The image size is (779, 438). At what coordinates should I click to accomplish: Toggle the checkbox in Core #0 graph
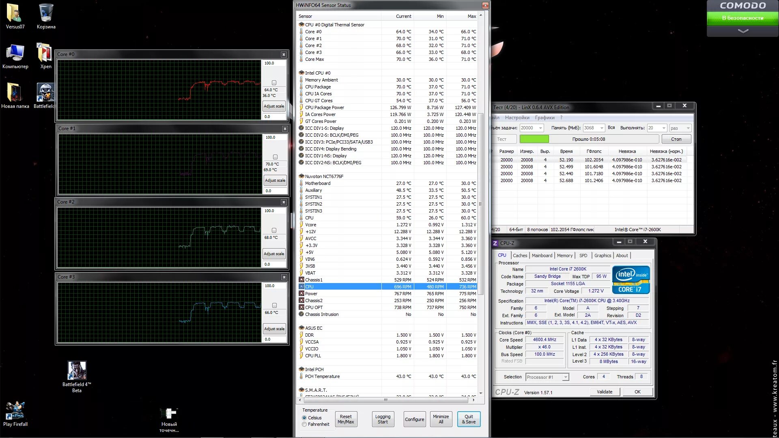tap(274, 83)
